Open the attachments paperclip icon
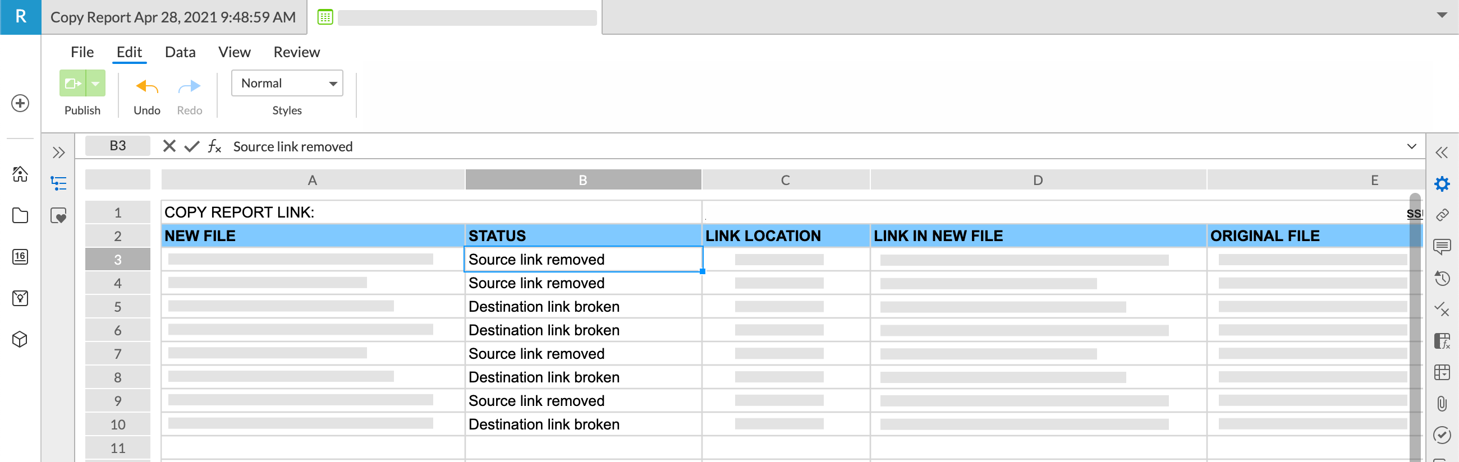This screenshot has width=1459, height=462. 1442,404
